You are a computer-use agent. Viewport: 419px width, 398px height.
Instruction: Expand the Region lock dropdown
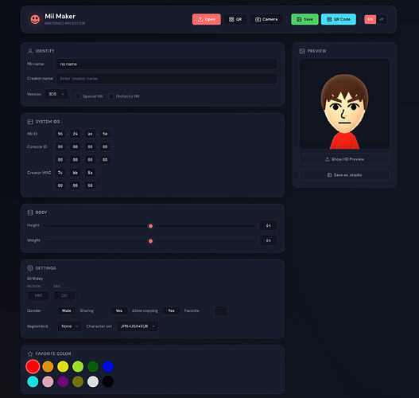(69, 326)
